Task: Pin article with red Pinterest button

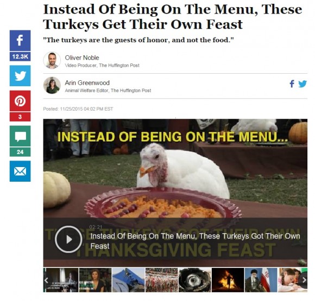Action: [20, 101]
